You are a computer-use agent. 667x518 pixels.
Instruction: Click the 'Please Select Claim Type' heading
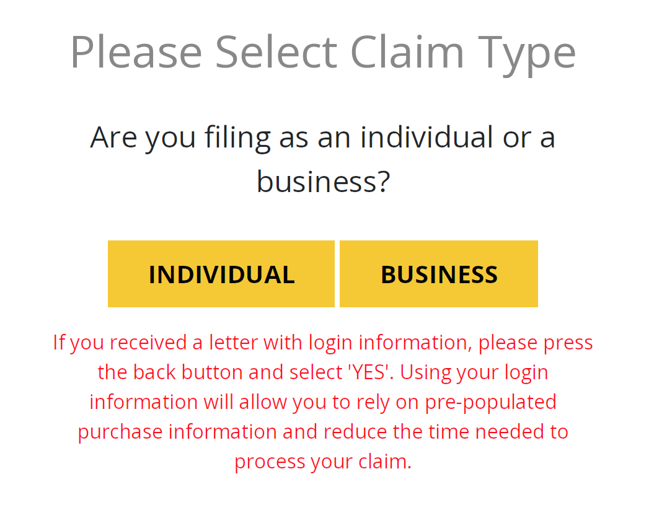pyautogui.click(x=323, y=53)
